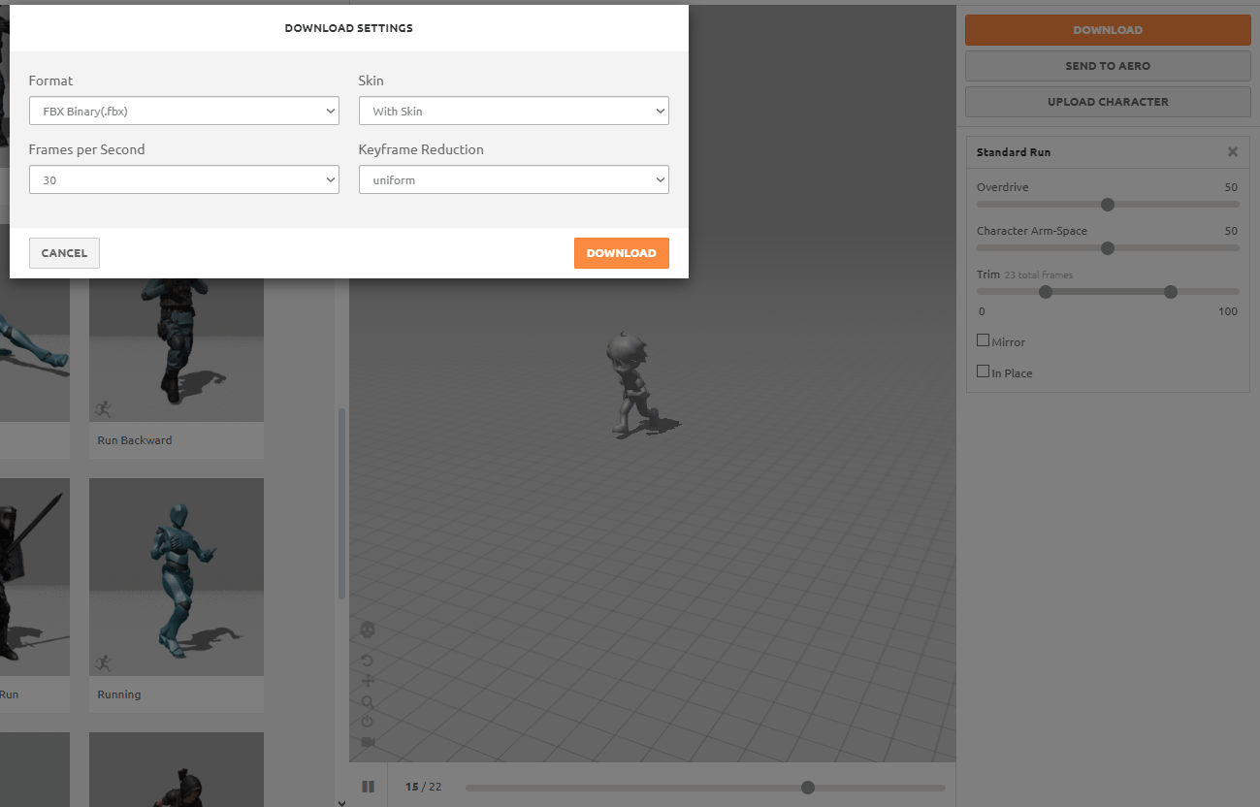The height and width of the screenshot is (807, 1260).
Task: Click the Overdrive slider handle
Action: point(1108,205)
